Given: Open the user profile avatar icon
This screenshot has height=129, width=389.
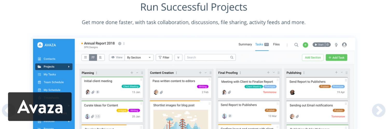Looking at the screenshot, I should (x=344, y=45).
